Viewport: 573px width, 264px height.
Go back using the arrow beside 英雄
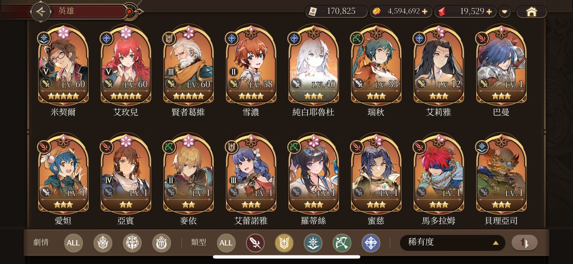[x=41, y=11]
